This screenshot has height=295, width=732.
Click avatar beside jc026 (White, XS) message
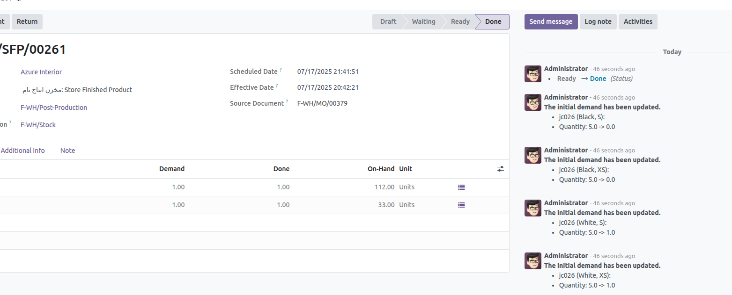tap(533, 261)
